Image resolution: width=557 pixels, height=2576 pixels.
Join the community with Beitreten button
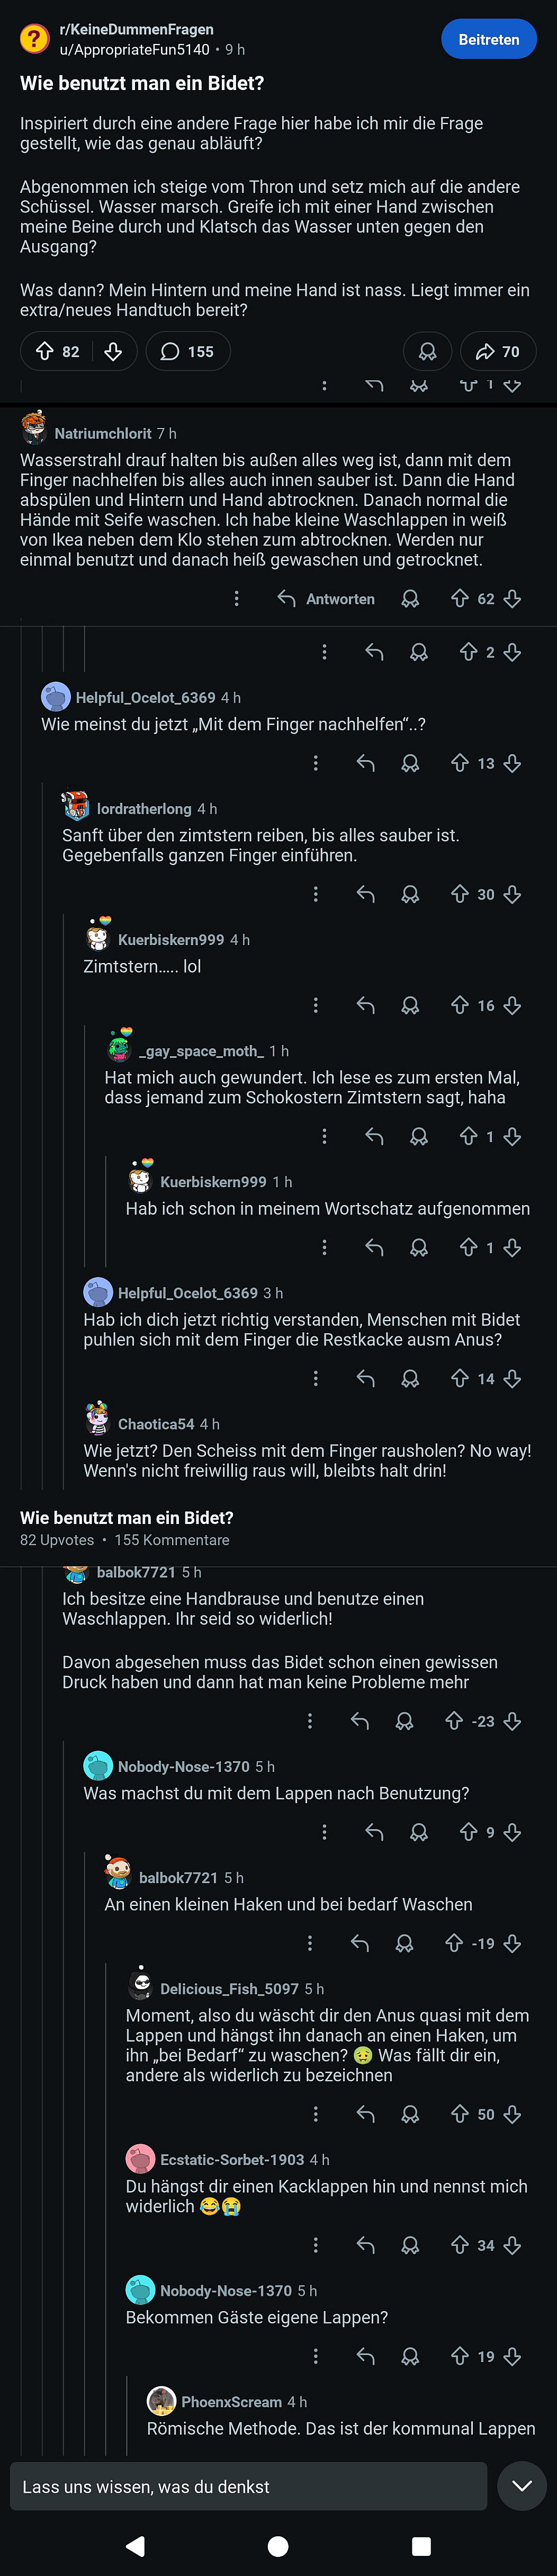click(488, 40)
